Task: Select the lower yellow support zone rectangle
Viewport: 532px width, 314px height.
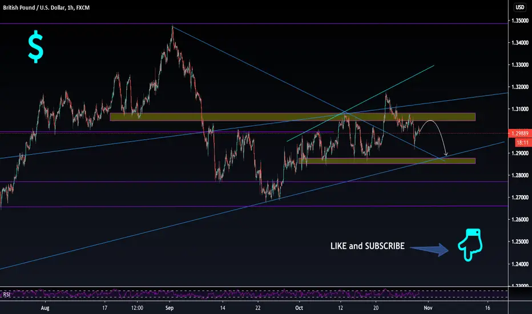Action: tap(387, 161)
